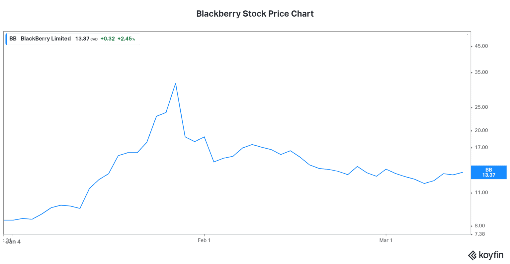
Task: Click the Feb 1 date axis label
Action: tap(204, 240)
